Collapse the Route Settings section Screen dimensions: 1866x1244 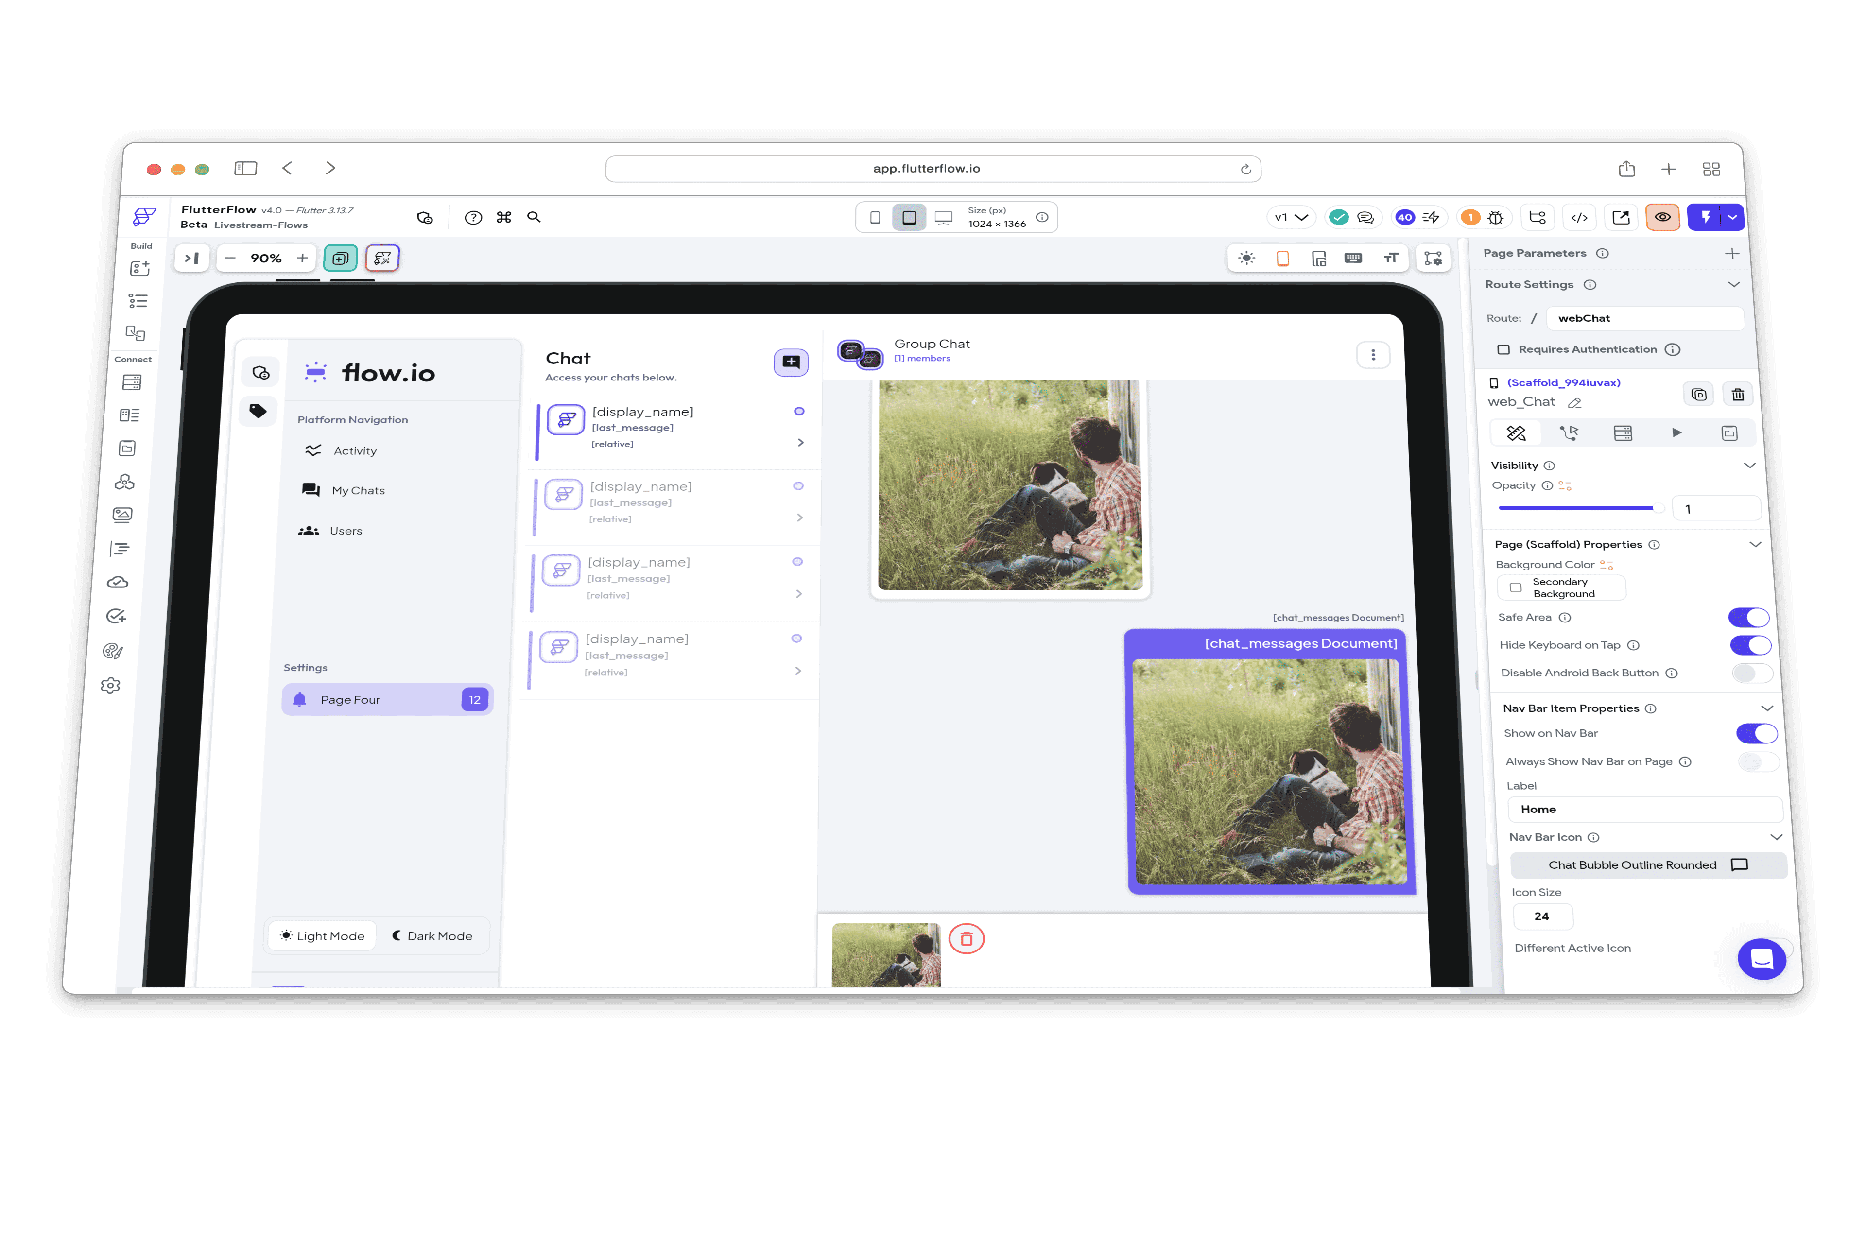point(1733,284)
